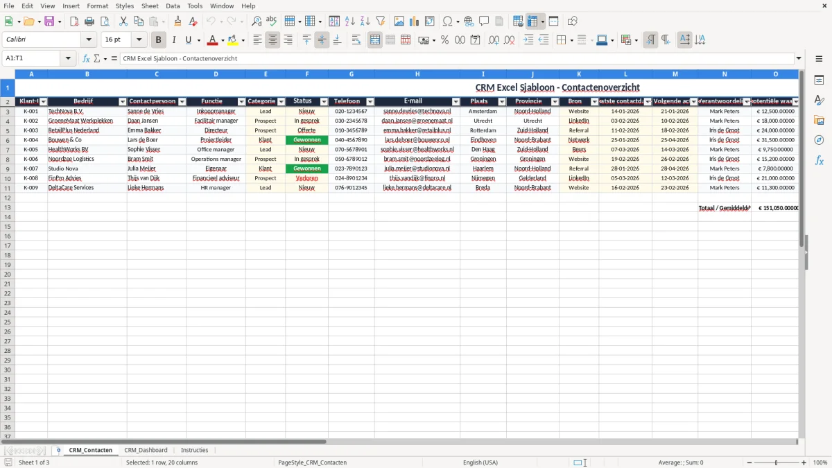832x468 pixels.
Task: Open the sidebar Gallery panel
Action: click(x=820, y=121)
